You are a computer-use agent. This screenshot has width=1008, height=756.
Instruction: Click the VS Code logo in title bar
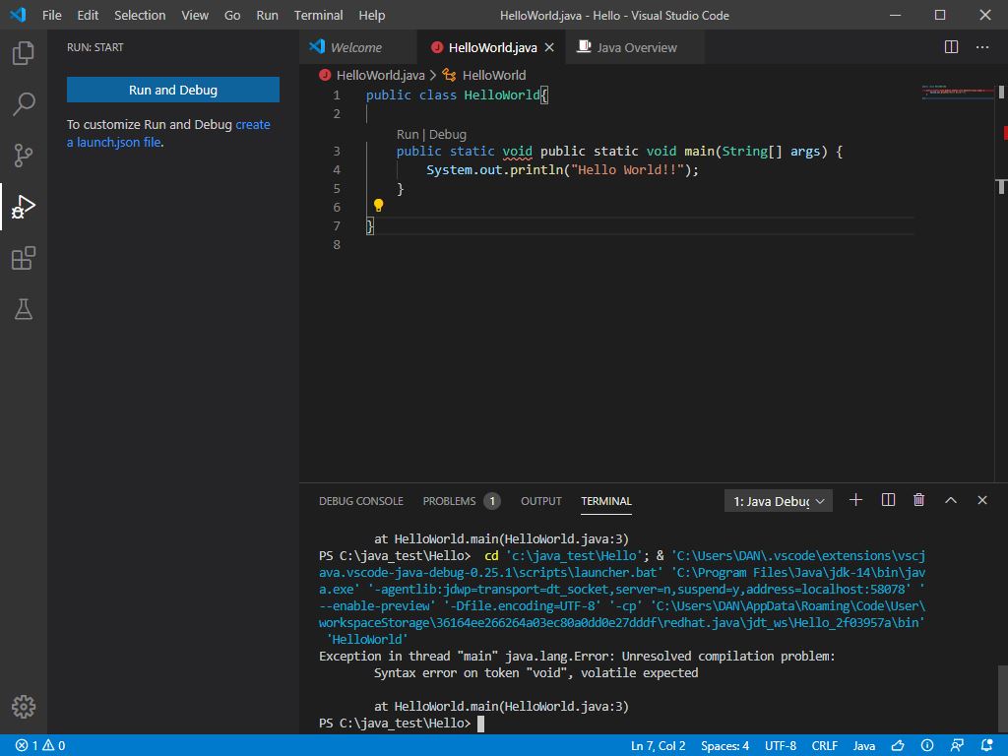pyautogui.click(x=18, y=15)
